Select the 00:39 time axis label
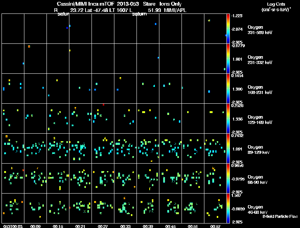Image resolution: width=300 pixels, height=228 pixels. (148, 226)
